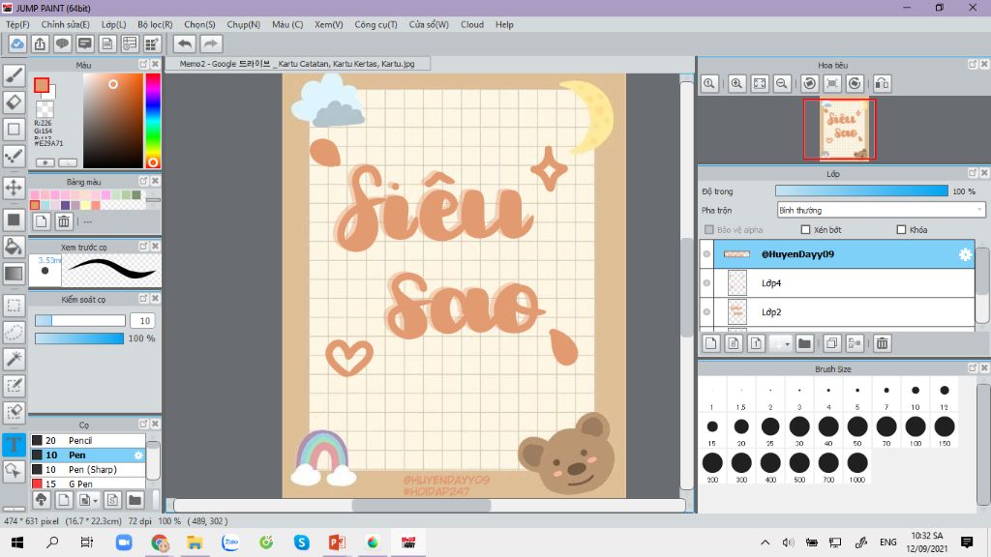Duplicate layer icon in layer panel

831,343
